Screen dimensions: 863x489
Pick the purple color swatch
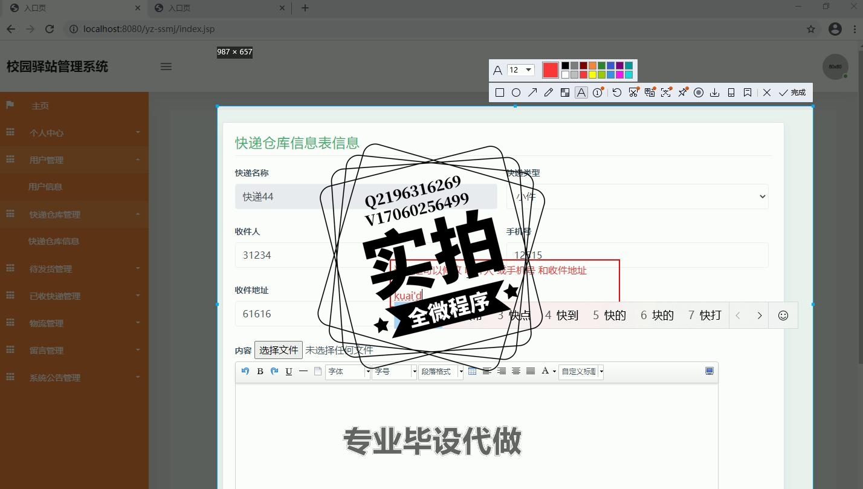pos(619,66)
